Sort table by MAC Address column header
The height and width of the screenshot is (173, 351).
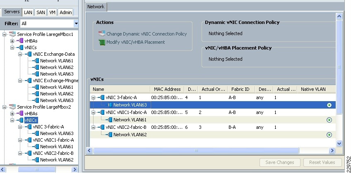(x=167, y=89)
